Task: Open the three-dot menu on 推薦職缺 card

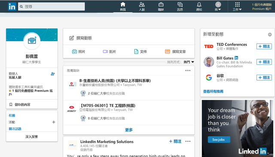Action: click(188, 70)
